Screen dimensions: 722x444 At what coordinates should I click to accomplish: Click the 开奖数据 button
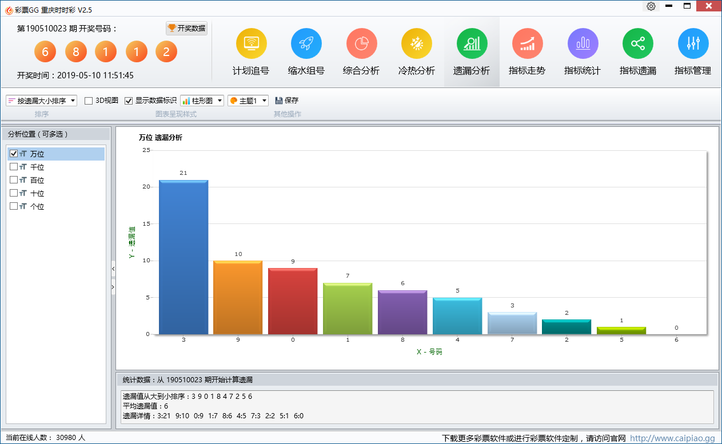[186, 28]
